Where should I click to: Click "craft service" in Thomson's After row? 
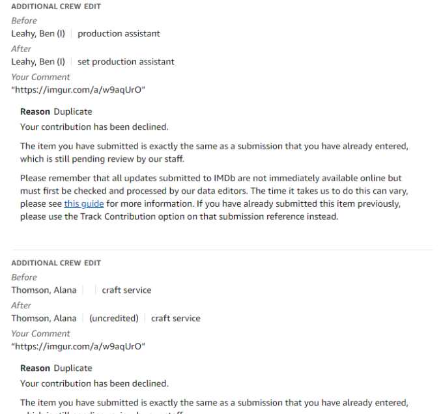(175, 318)
